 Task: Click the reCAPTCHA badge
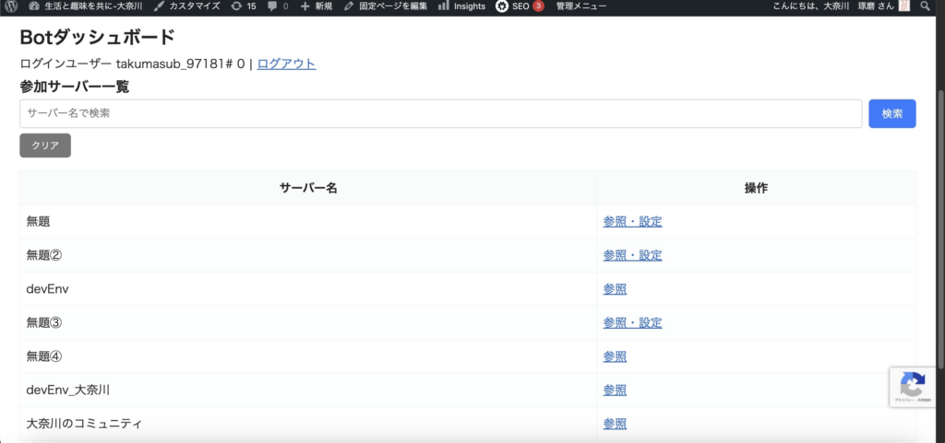tap(913, 387)
